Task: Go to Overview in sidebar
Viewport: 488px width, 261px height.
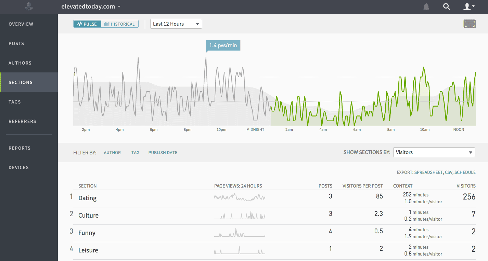Action: click(29, 24)
